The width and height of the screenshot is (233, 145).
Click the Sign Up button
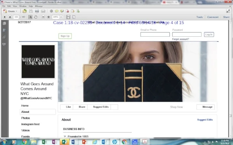[65, 36]
